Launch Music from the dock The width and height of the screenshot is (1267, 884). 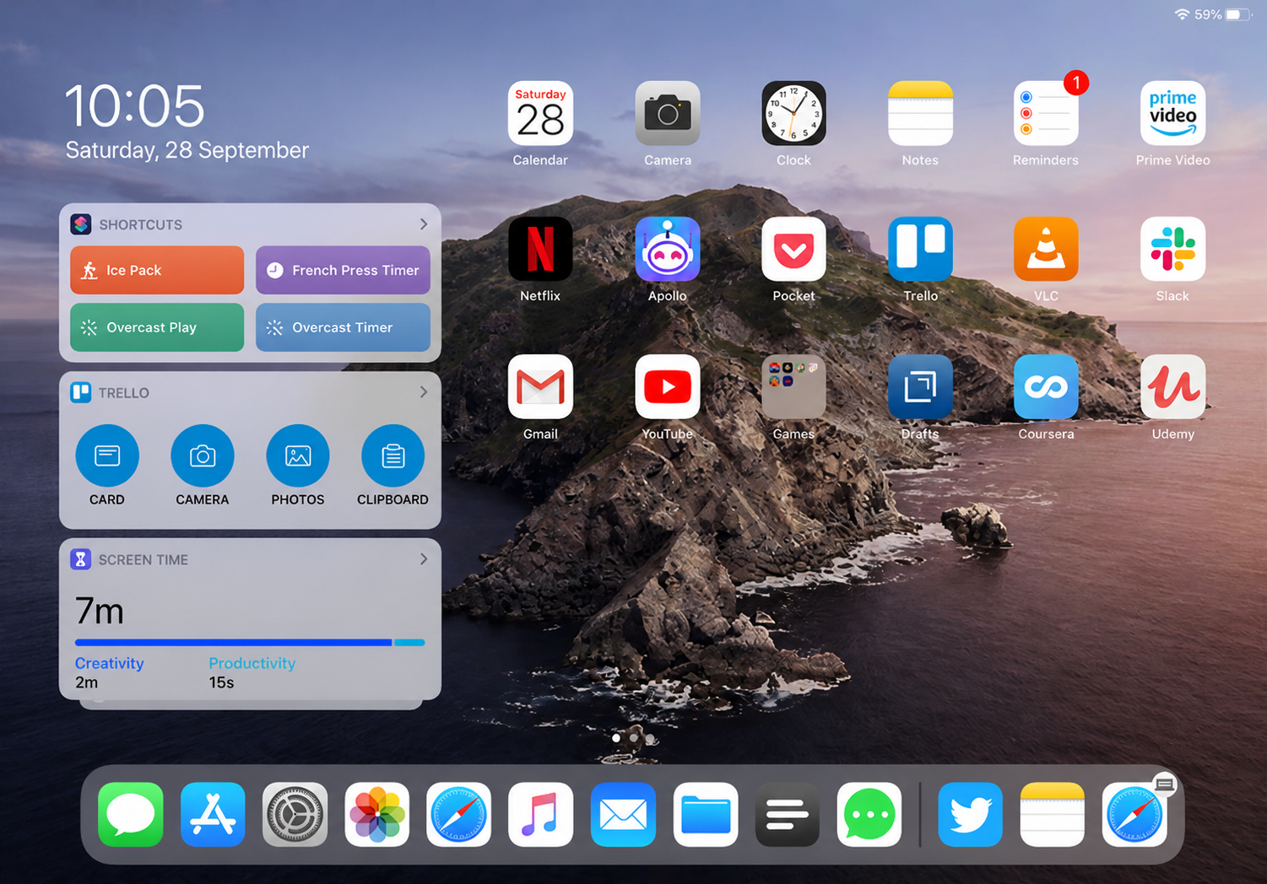[541, 815]
